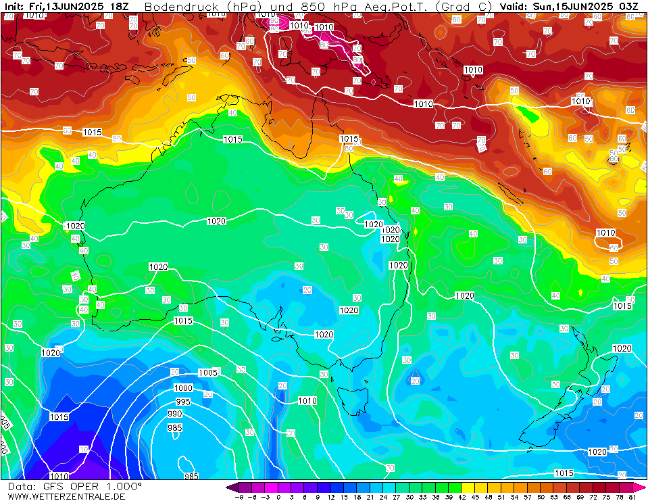Screen dimensions: 648x501
Task: Click the -3 label on the color scale
Action: pos(264,497)
